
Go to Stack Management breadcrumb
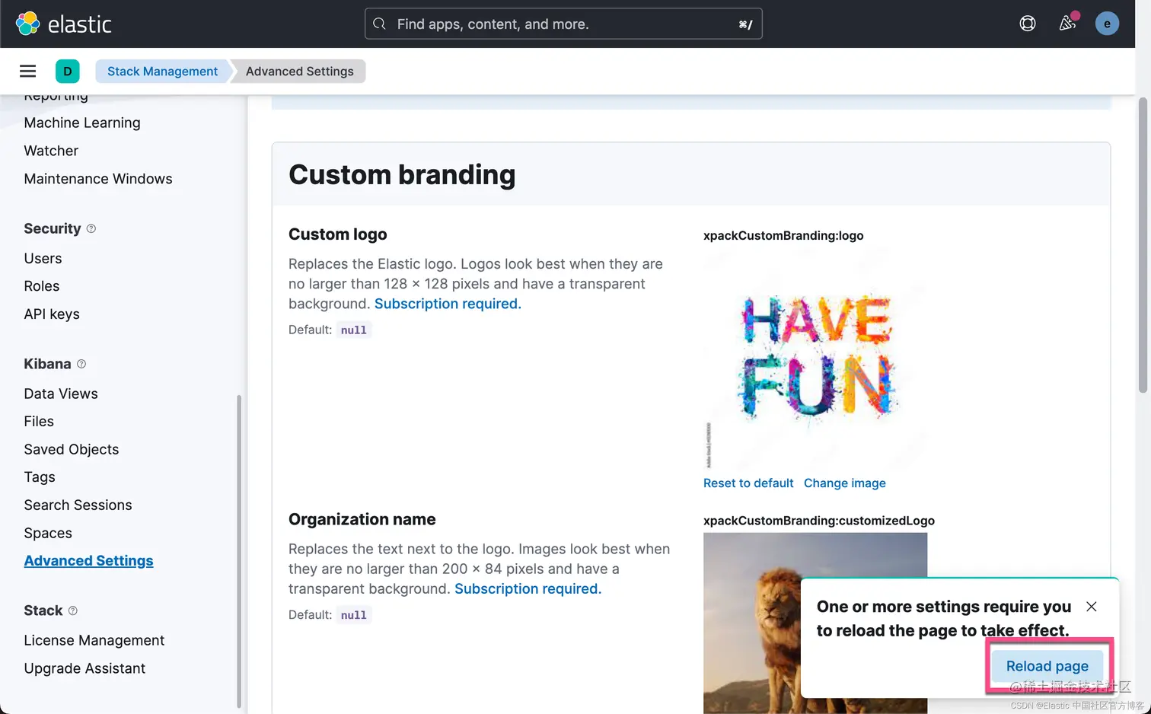pos(162,71)
